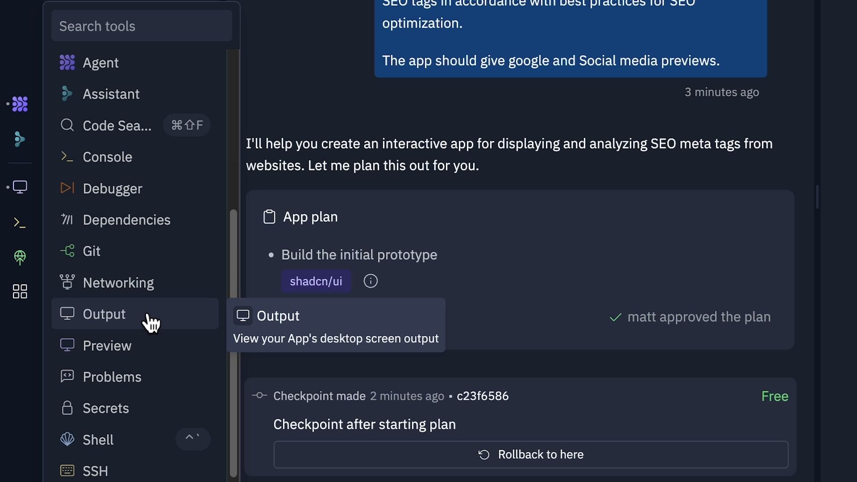Click the Agent icon in left sidebar rail
This screenshot has height=482, width=857.
(x=20, y=104)
